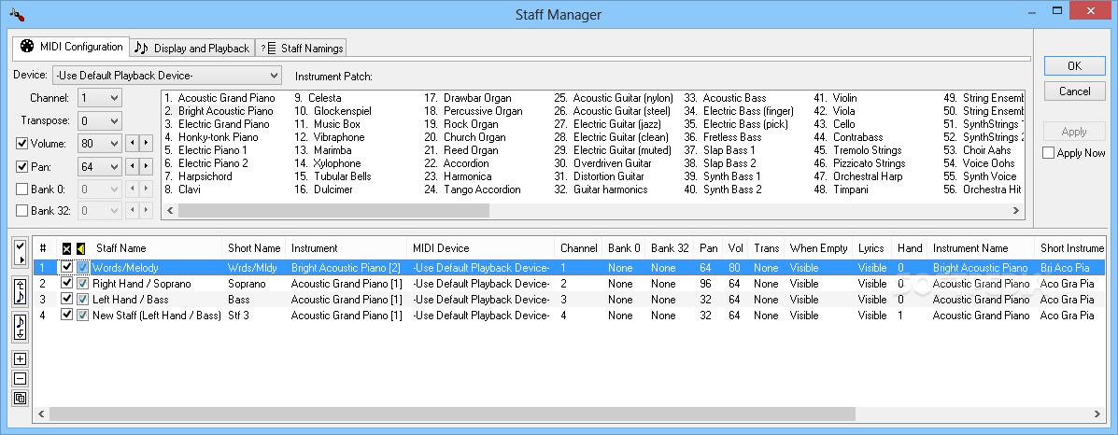
Task: Click staff table horizontal scrollbar thumb
Action: (452, 414)
